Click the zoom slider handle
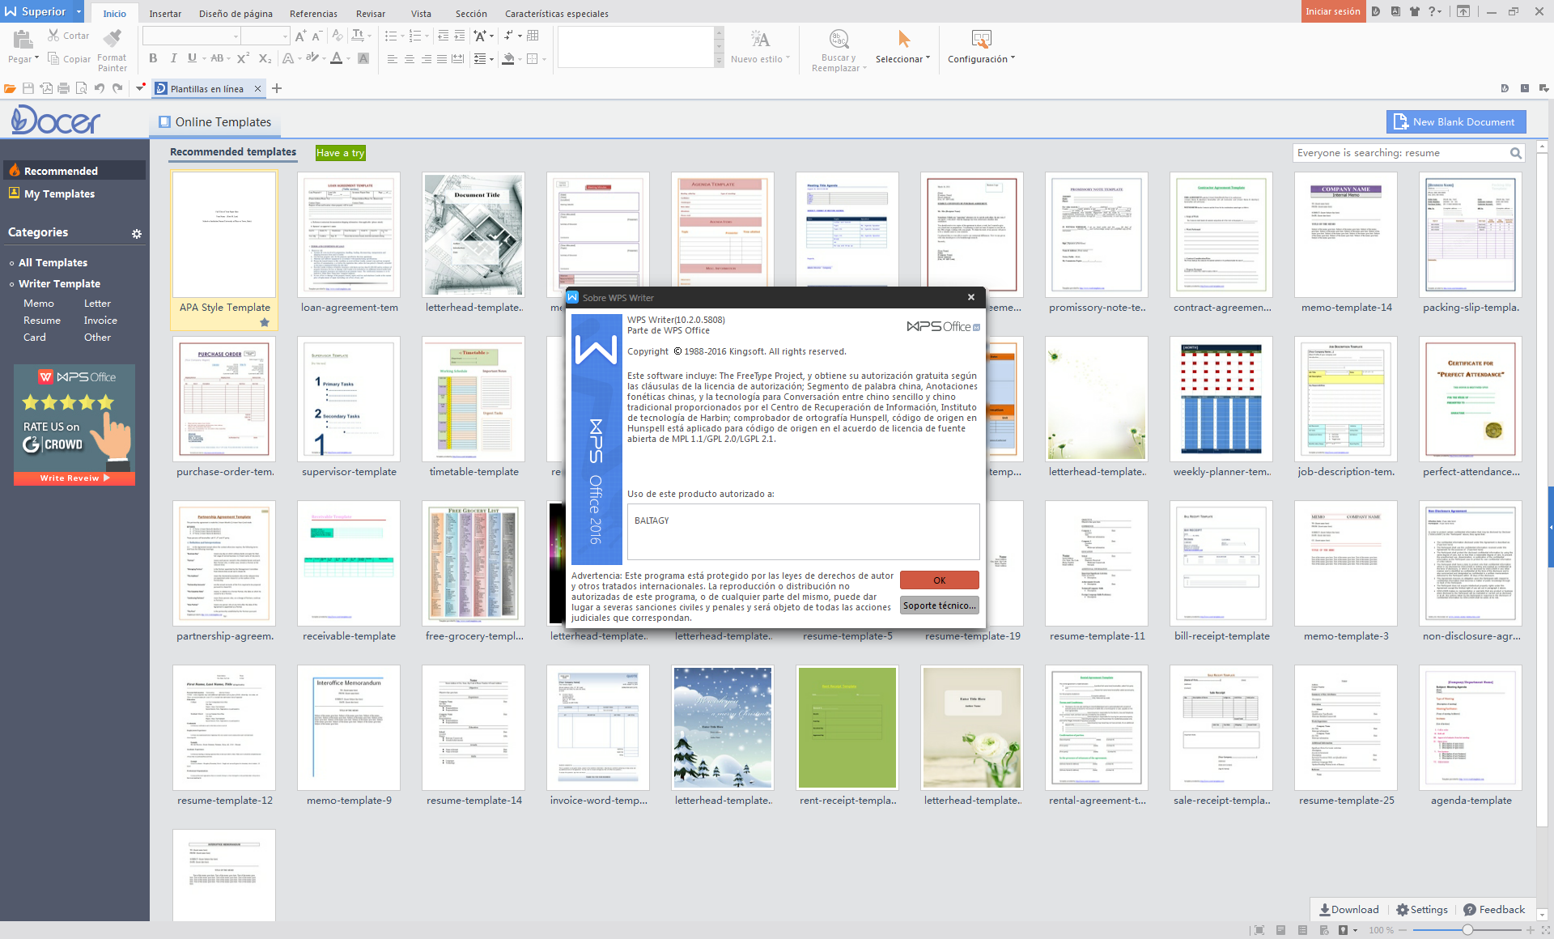Image resolution: width=1554 pixels, height=939 pixels. tap(1467, 930)
